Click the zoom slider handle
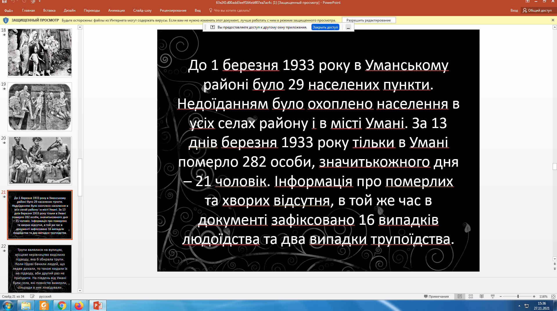This screenshot has width=557, height=311. pos(518,296)
